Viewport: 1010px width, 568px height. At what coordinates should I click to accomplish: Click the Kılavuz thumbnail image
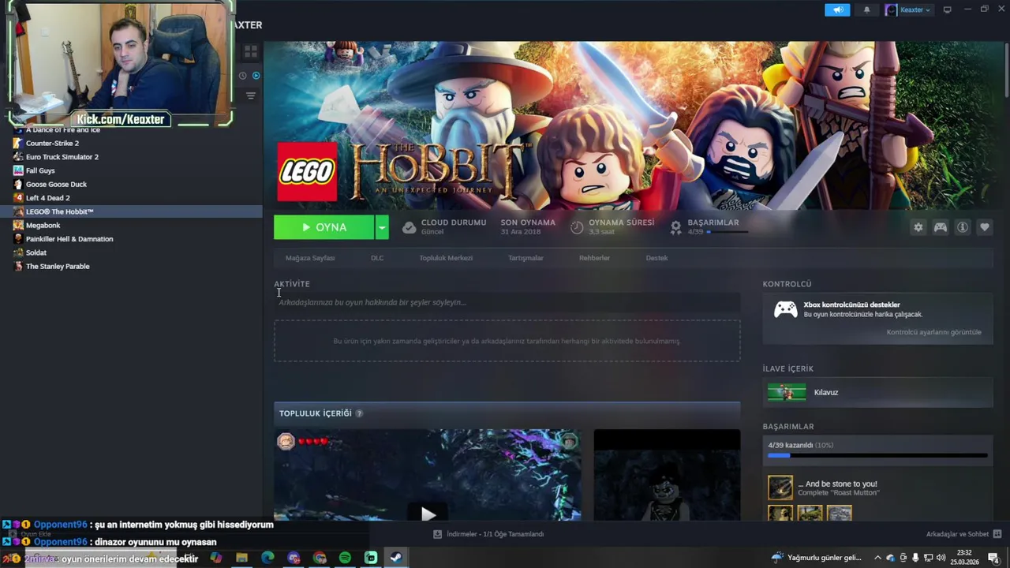click(x=787, y=392)
